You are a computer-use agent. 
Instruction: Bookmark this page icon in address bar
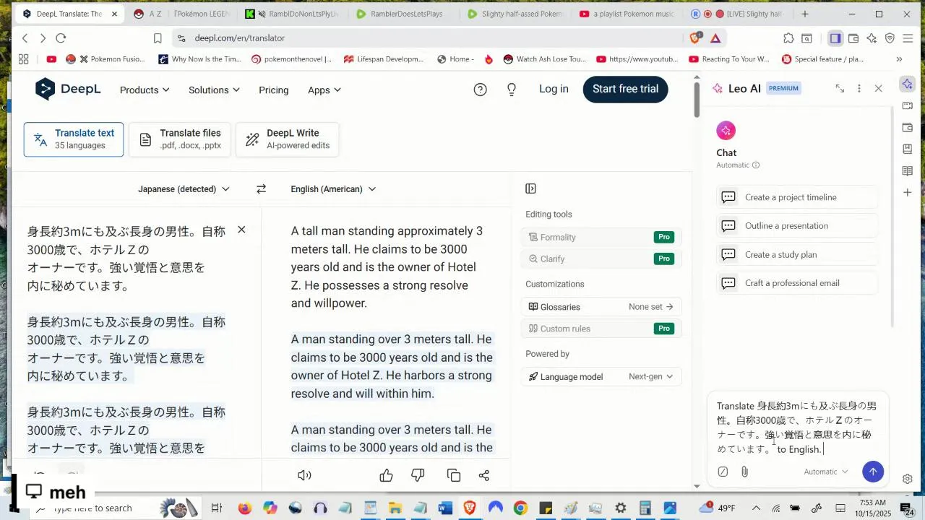coord(158,38)
